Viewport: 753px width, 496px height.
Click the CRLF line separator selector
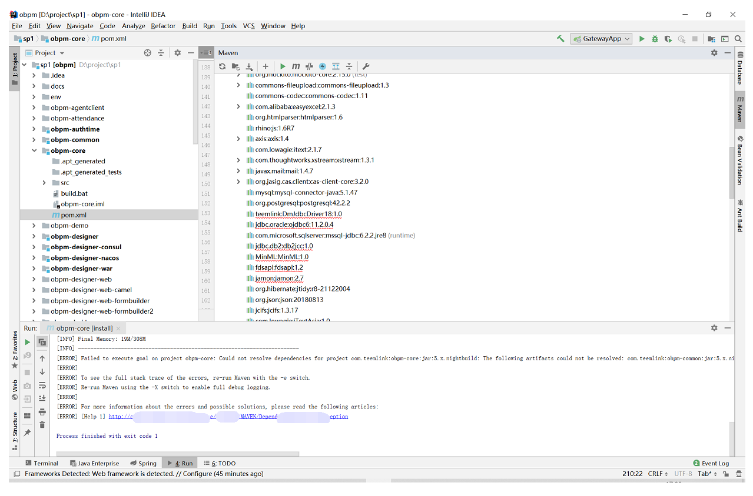click(658, 474)
